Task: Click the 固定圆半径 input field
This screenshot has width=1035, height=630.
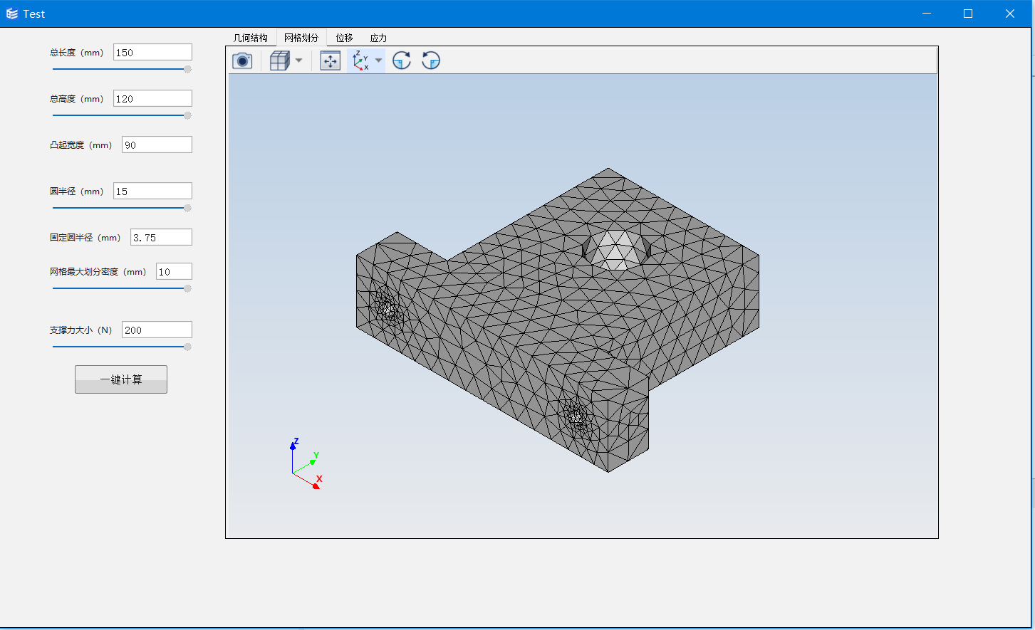Action: pos(161,237)
